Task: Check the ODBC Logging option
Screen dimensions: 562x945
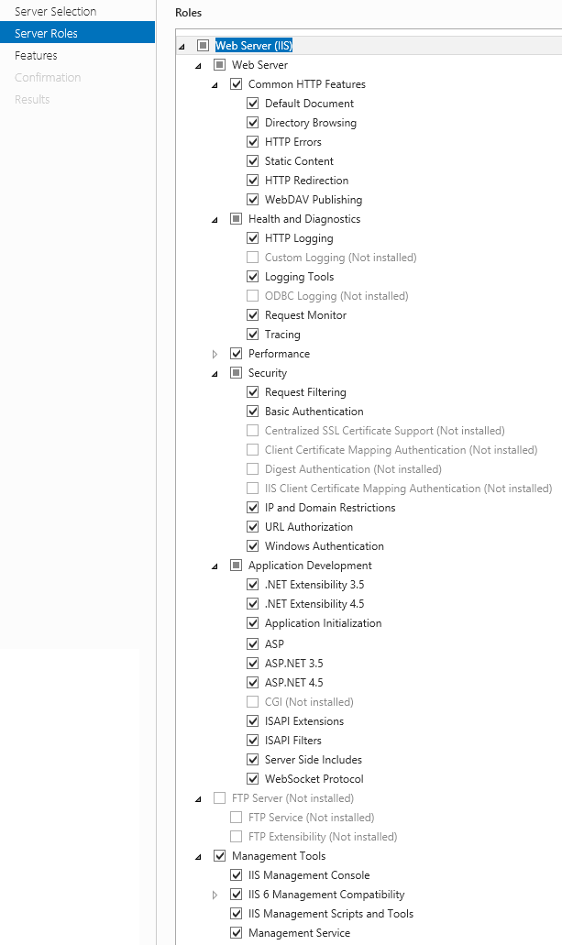Action: [x=253, y=296]
